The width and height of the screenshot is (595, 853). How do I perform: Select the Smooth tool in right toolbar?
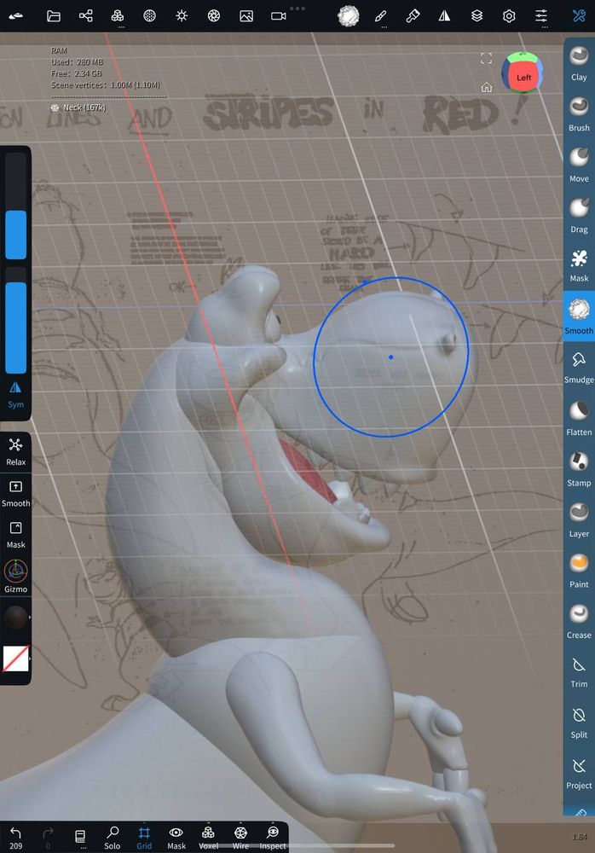click(x=579, y=316)
